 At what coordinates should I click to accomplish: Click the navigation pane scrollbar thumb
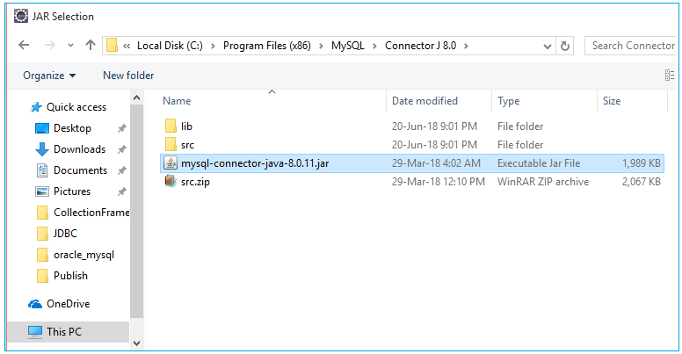tap(136, 211)
